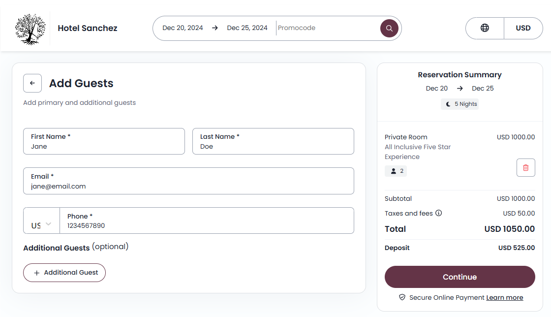Screen dimensions: 551x317
Task: Open the Learn more link
Action: click(504, 297)
